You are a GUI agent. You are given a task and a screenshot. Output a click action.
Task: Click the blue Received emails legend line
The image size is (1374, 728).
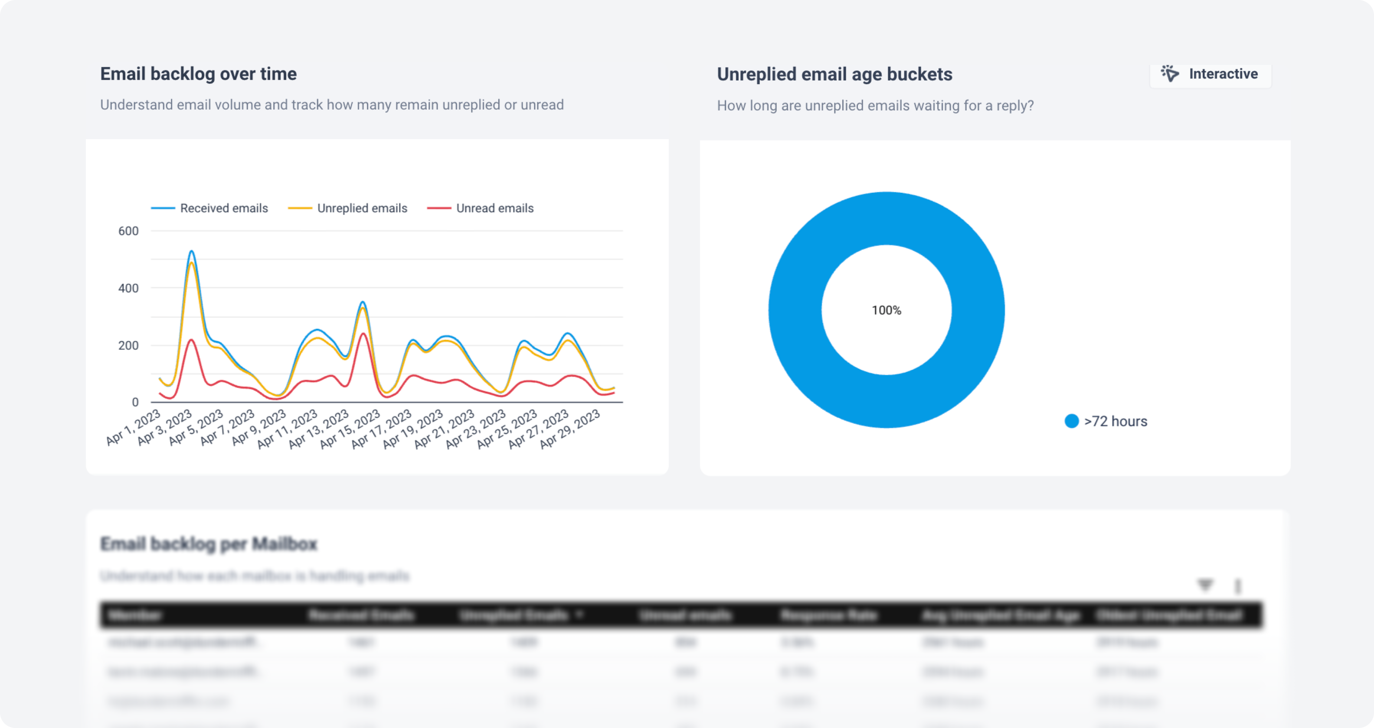(x=163, y=208)
